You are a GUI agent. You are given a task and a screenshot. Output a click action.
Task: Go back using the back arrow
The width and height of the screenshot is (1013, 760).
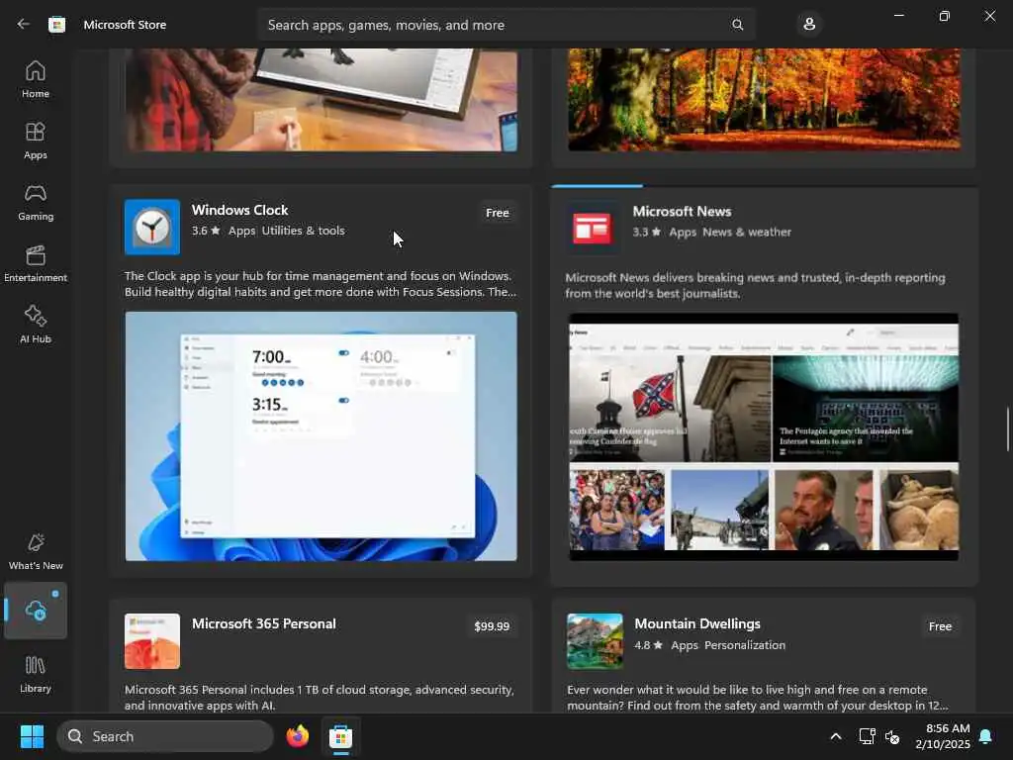click(24, 24)
